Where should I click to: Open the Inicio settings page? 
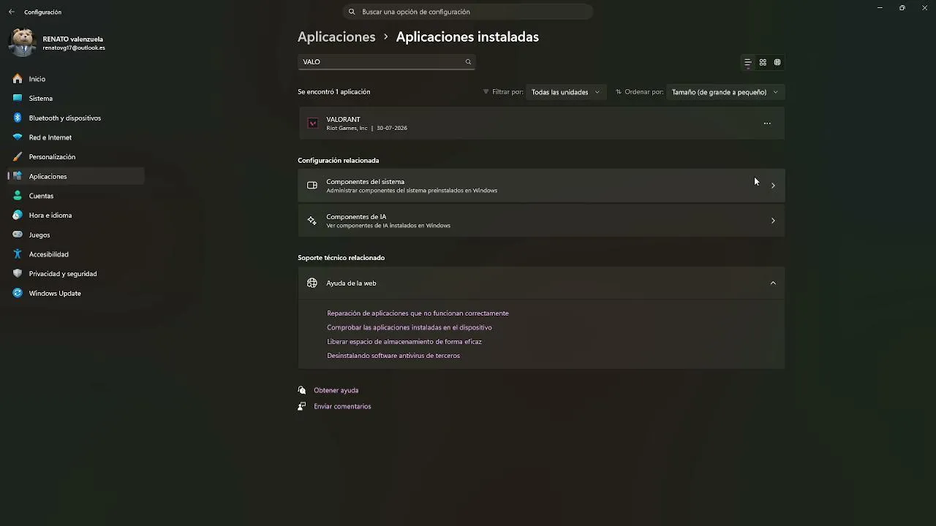[x=76, y=79]
